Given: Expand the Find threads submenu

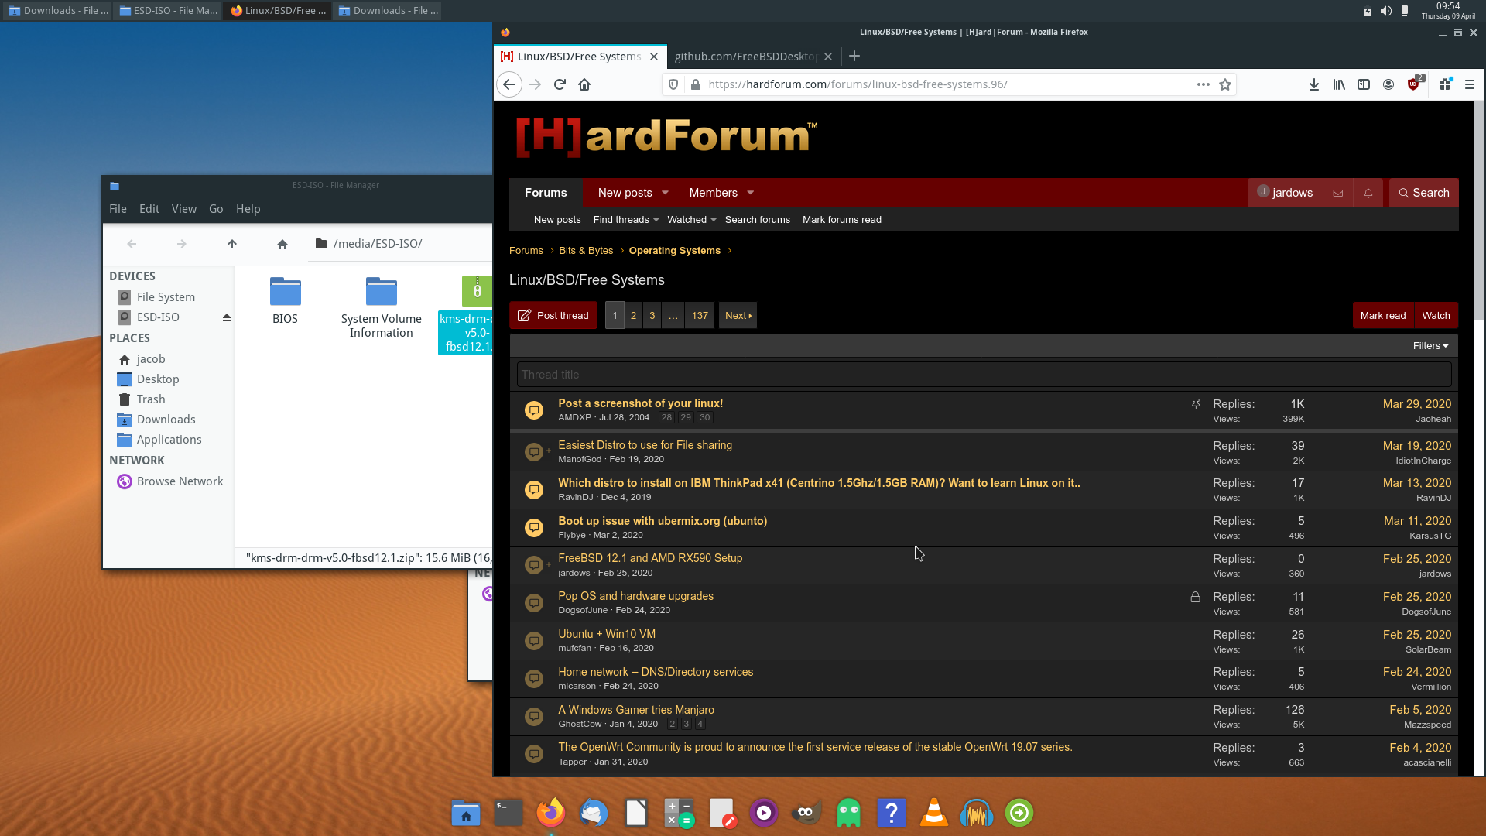Looking at the screenshot, I should [x=656, y=220].
